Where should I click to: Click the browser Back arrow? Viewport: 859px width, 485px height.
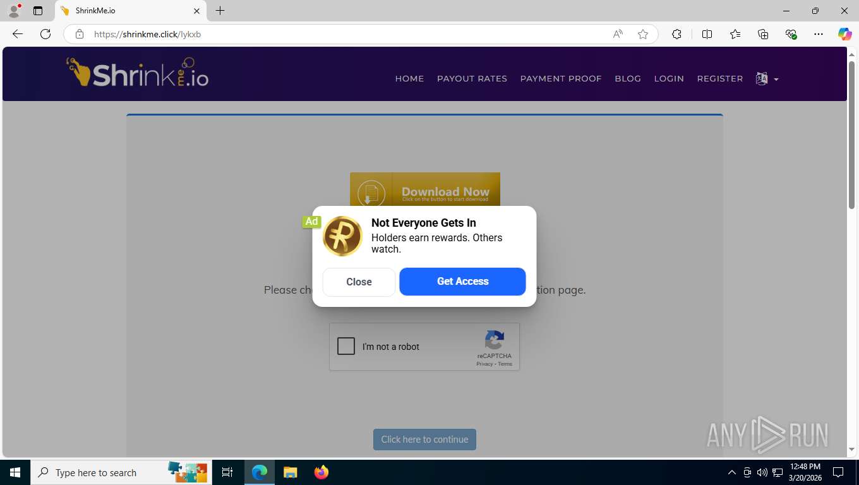(18, 34)
